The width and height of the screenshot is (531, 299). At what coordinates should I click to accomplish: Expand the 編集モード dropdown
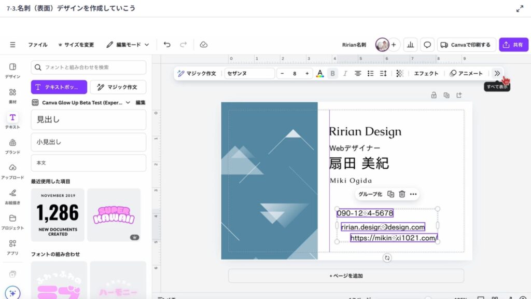tap(128, 45)
